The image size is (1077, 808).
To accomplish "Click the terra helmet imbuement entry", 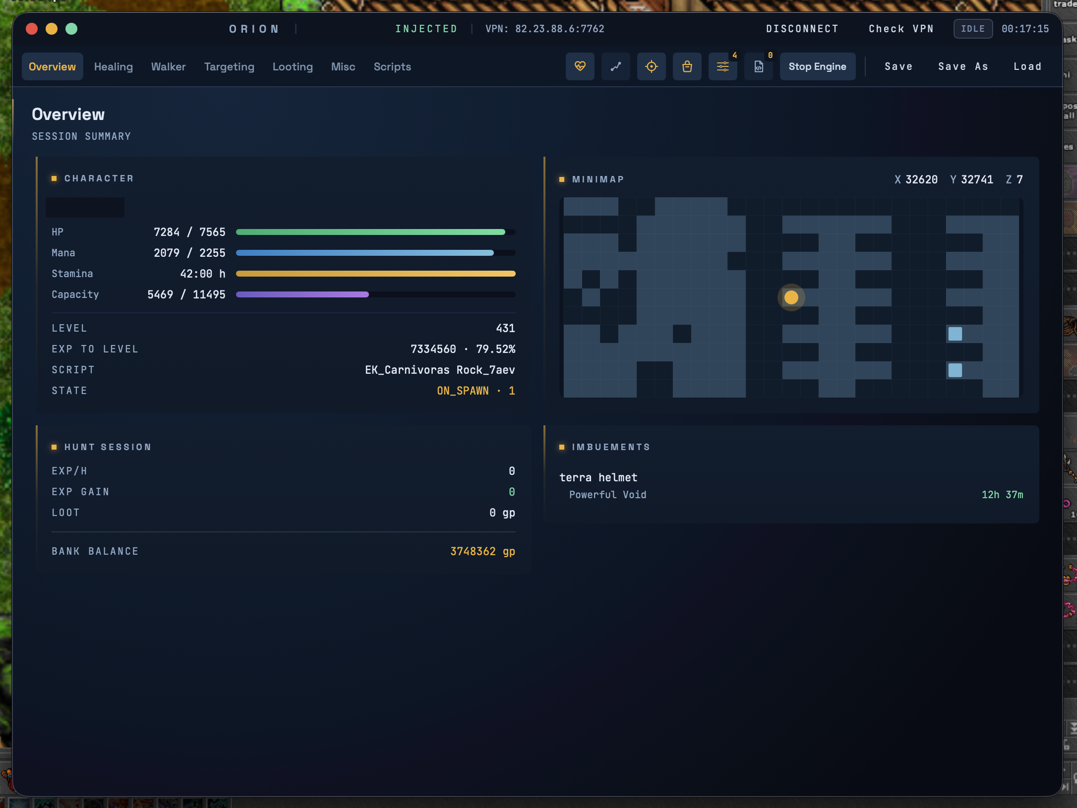I will (598, 477).
